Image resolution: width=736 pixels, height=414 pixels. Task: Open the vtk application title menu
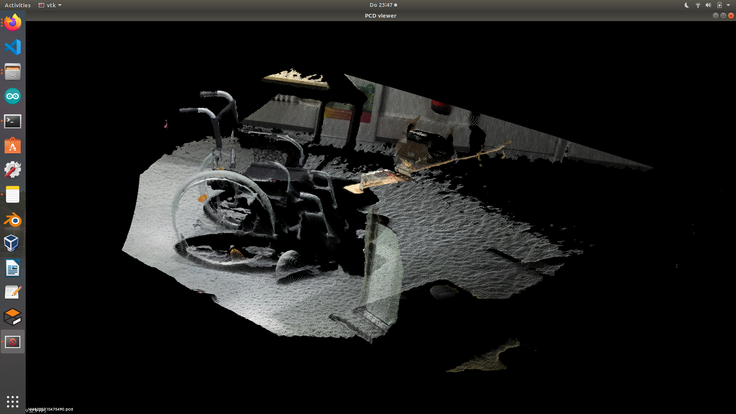click(49, 5)
